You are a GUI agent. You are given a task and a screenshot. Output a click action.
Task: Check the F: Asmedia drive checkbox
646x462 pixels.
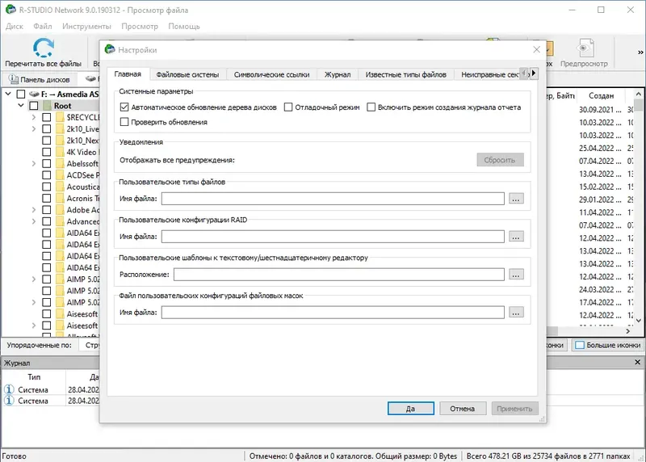click(21, 94)
